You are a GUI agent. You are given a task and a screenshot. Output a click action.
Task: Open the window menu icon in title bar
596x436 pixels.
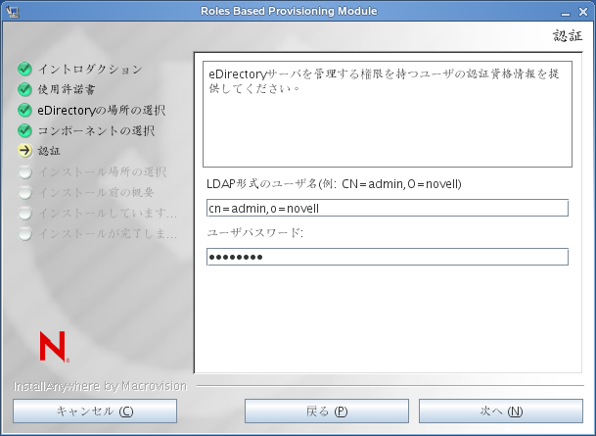pos(13,12)
